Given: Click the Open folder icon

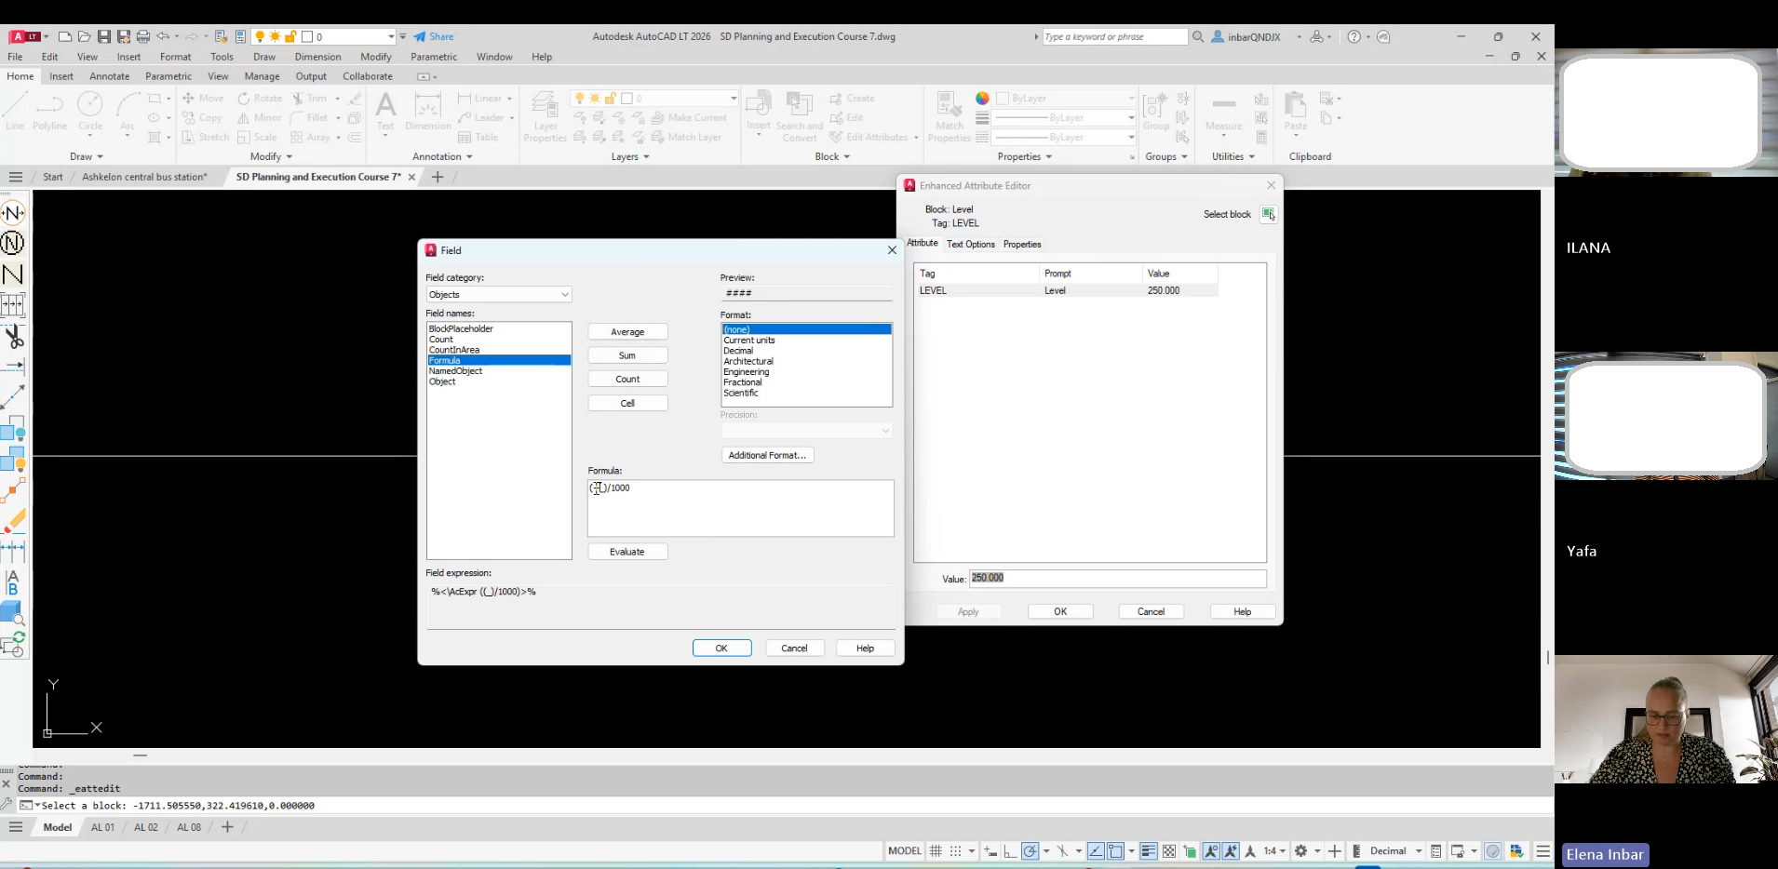Looking at the screenshot, I should coord(84,36).
